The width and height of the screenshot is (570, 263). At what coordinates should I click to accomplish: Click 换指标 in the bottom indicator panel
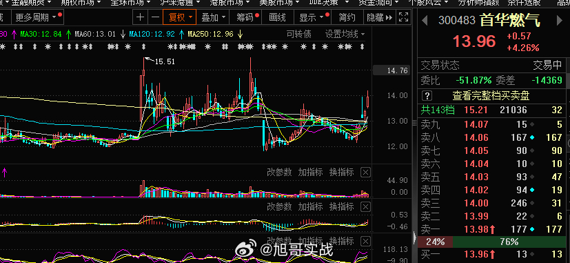[342, 241]
